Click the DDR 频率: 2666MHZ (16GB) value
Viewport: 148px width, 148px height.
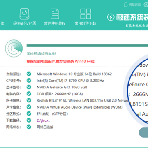60,94
